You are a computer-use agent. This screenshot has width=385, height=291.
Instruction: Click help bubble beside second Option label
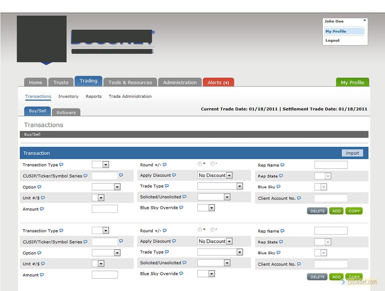pos(39,252)
